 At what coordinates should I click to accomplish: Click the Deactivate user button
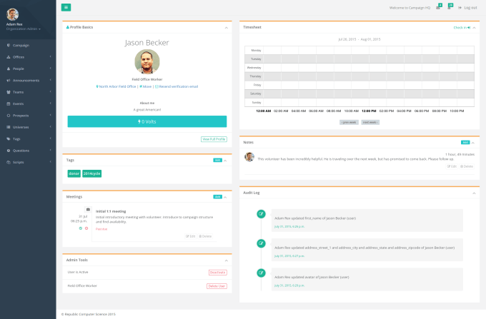217,273
